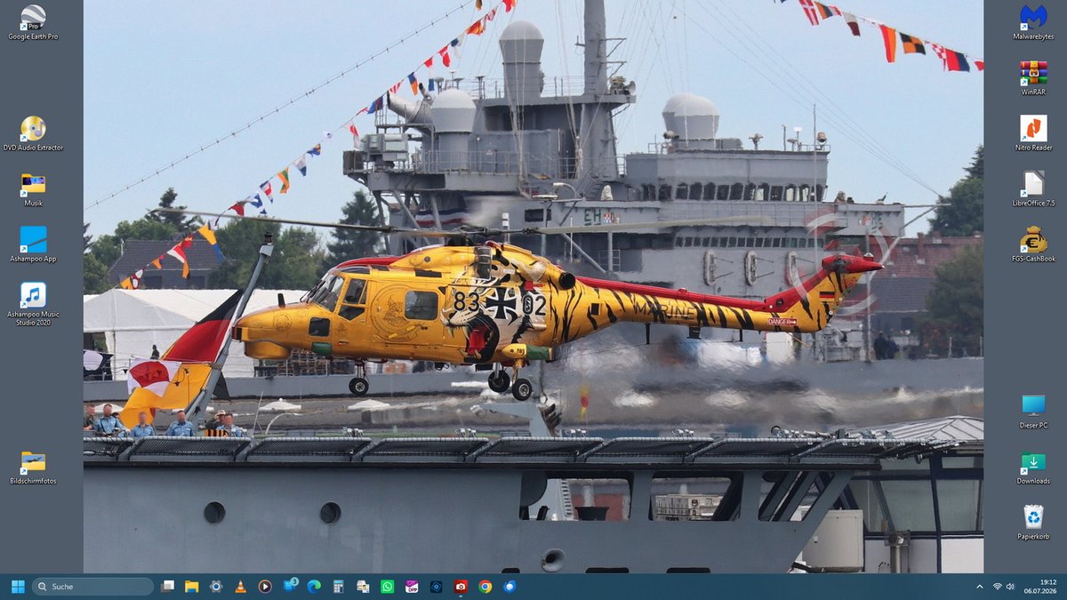Select the Nitro Reader desktop shortcut
Screen dimensions: 1067x600
1033,133
